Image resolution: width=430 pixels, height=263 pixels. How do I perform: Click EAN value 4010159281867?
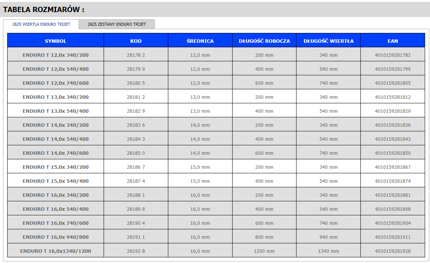coord(393,167)
